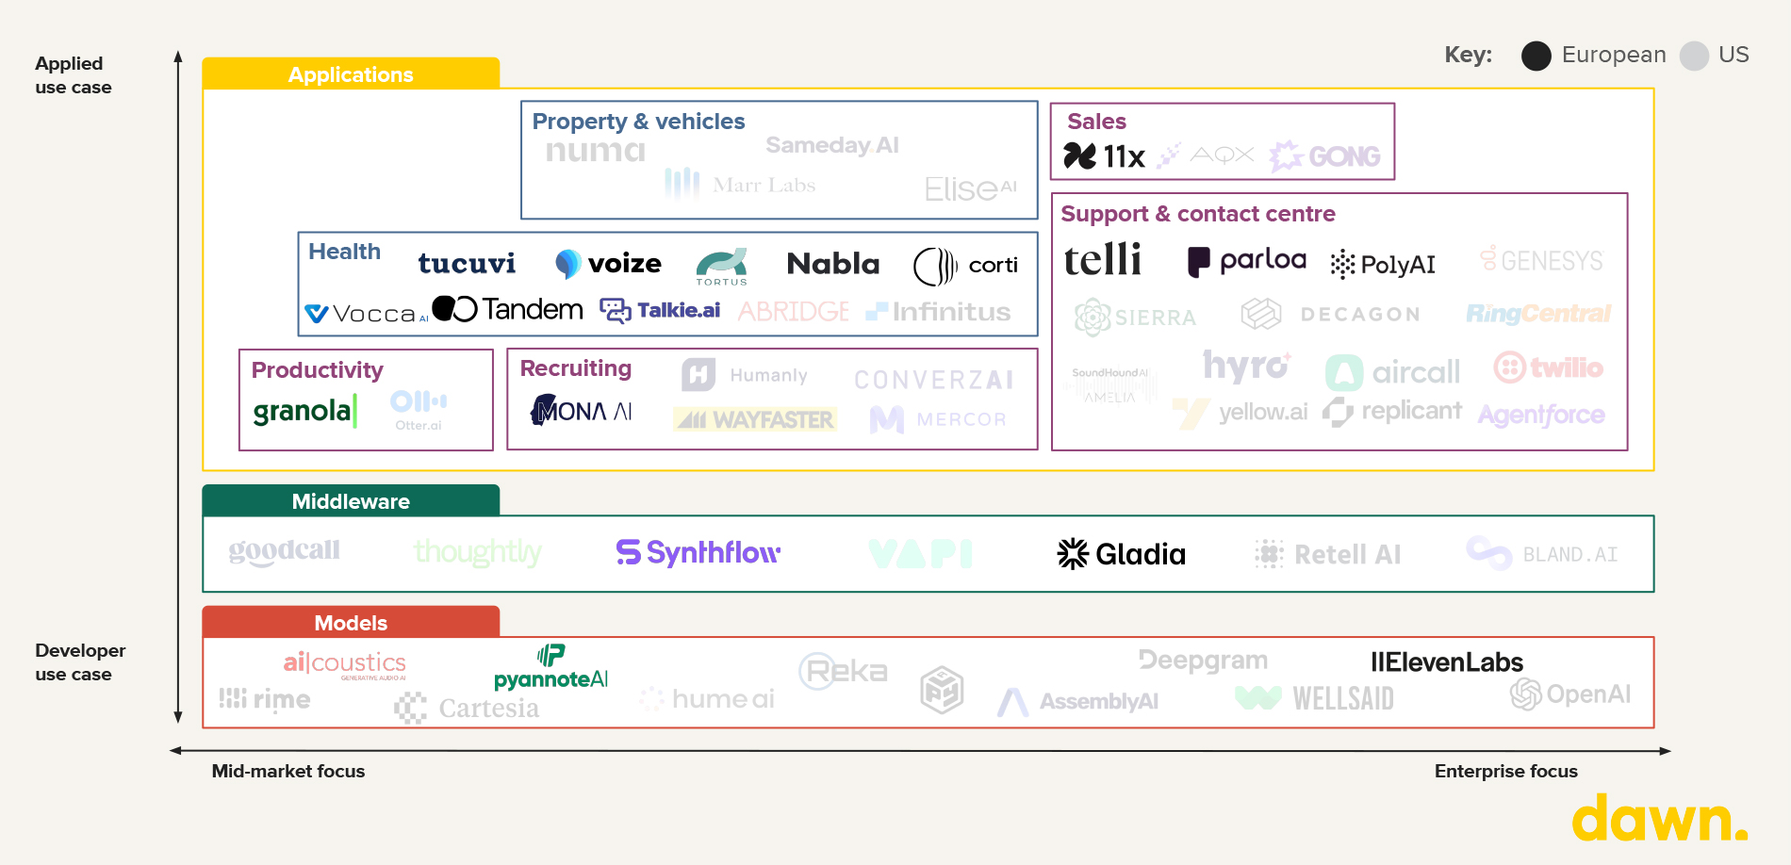The width and height of the screenshot is (1791, 865).
Task: Select the 11x logo in Sales
Action: [1104, 156]
